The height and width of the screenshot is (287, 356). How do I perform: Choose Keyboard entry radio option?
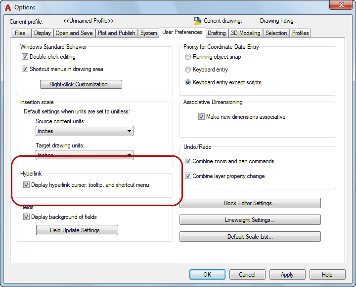pyautogui.click(x=188, y=70)
